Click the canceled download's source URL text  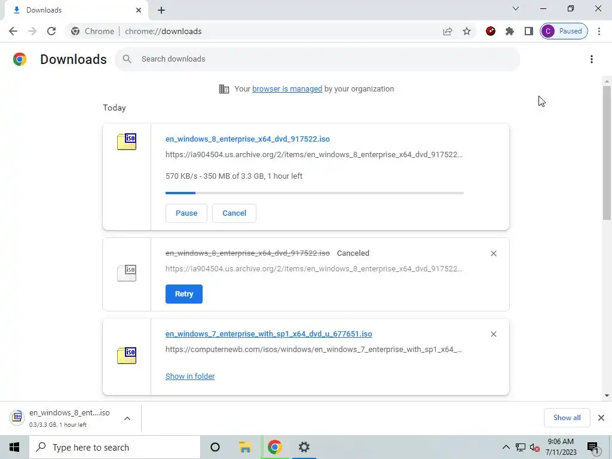pyautogui.click(x=314, y=269)
